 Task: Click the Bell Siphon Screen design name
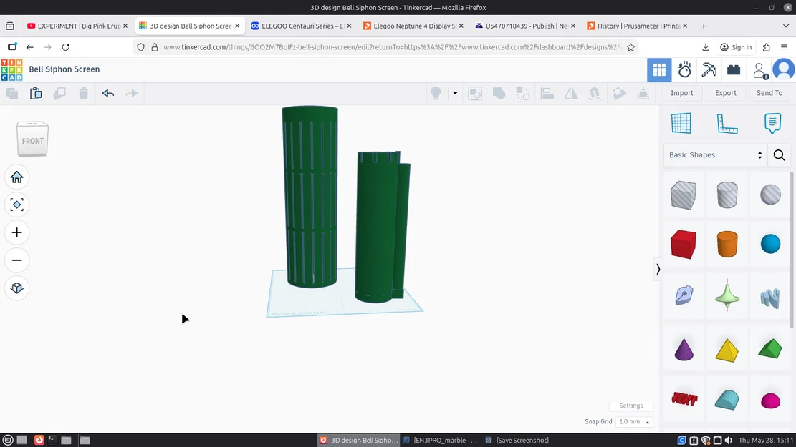tap(64, 69)
